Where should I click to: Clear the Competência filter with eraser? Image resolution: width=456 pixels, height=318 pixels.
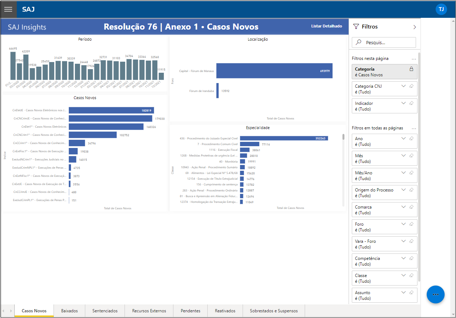click(411, 258)
